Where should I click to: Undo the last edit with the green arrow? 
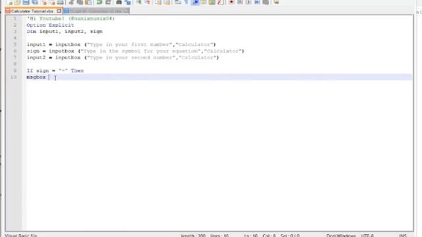pos(100,2)
